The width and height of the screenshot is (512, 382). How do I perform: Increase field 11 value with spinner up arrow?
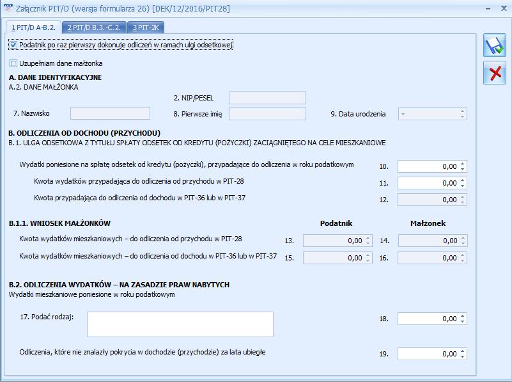pyautogui.click(x=462, y=180)
